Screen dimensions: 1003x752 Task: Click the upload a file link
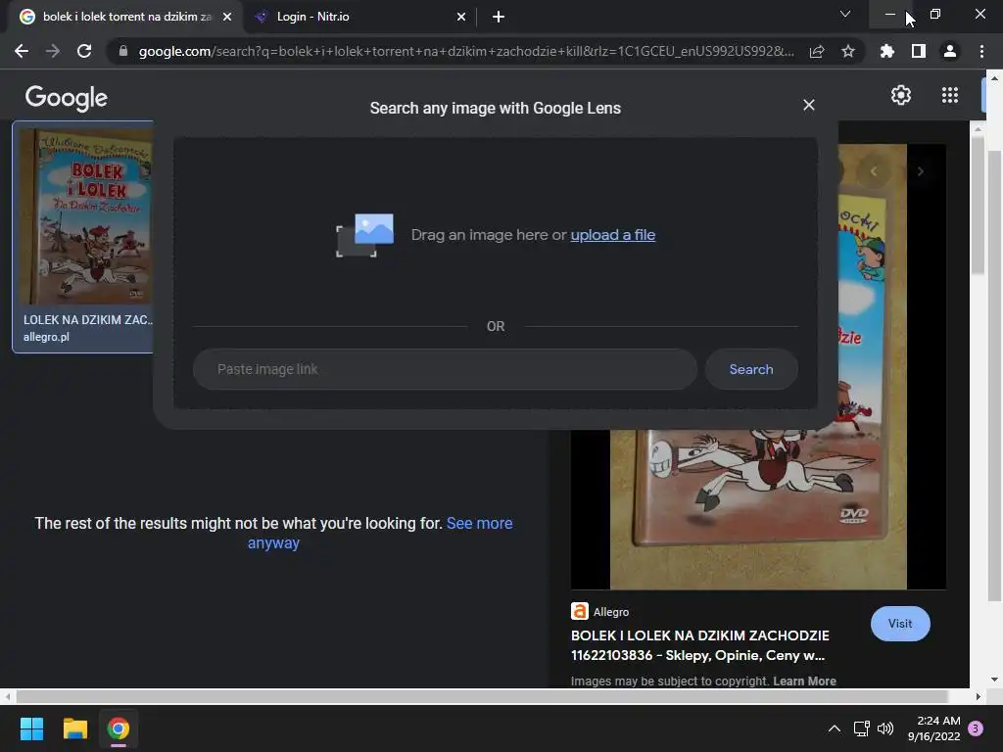pyautogui.click(x=613, y=235)
